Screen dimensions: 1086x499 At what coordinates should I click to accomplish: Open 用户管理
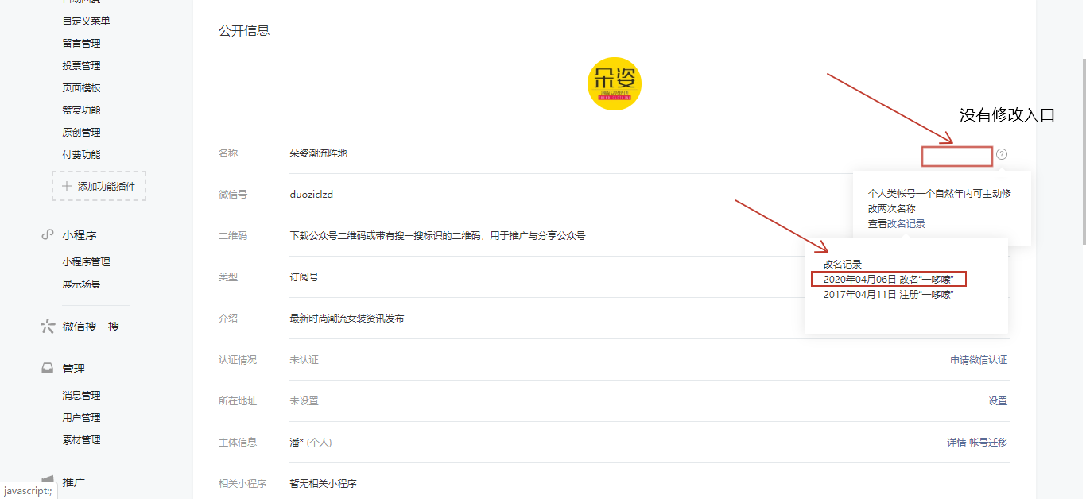point(81,417)
